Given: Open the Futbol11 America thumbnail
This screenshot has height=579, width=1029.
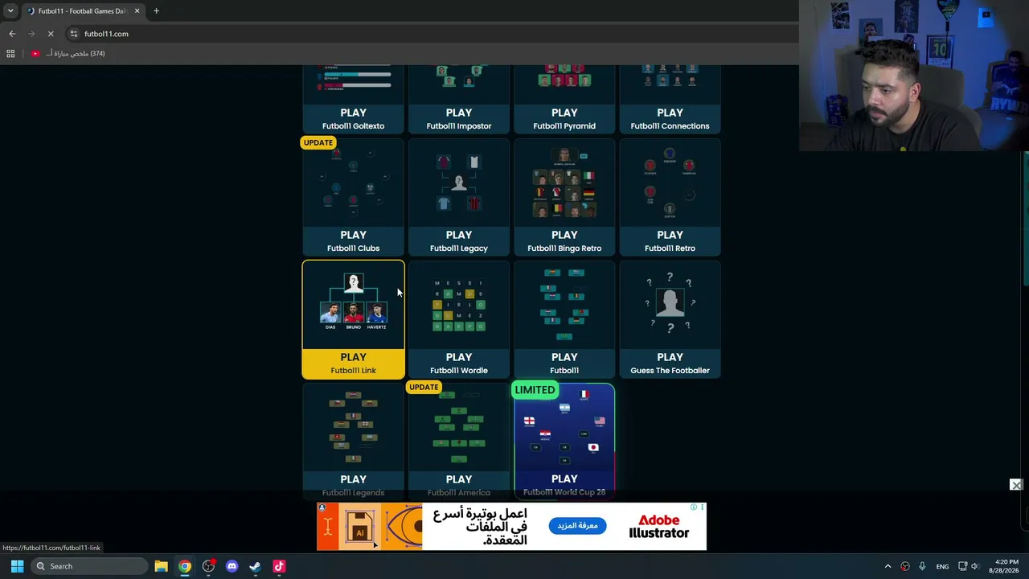Looking at the screenshot, I should tap(458, 427).
